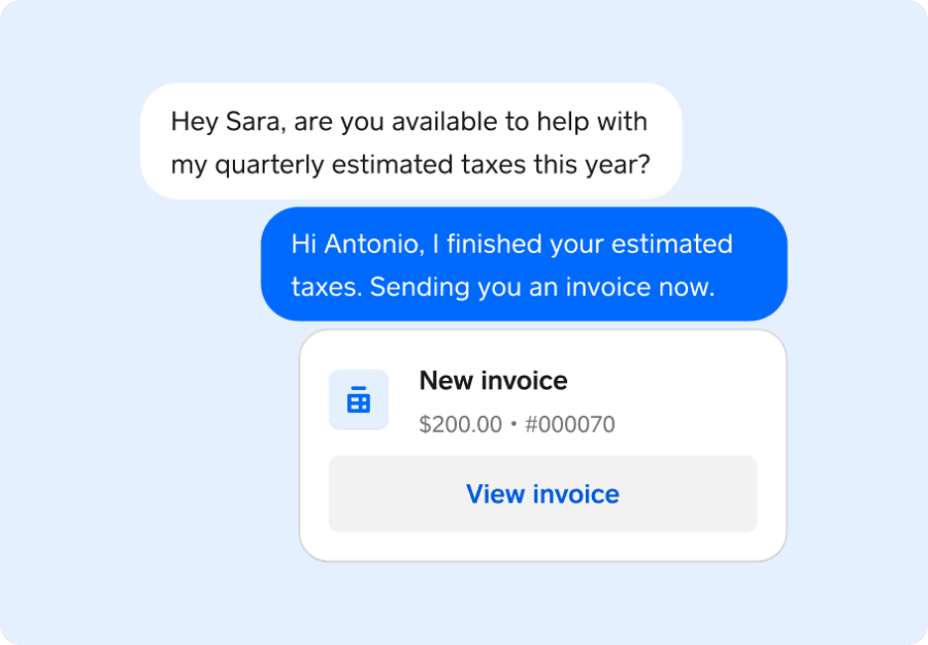Image resolution: width=928 pixels, height=645 pixels.
Task: Tap the gray View invoice button area
Action: point(543,493)
